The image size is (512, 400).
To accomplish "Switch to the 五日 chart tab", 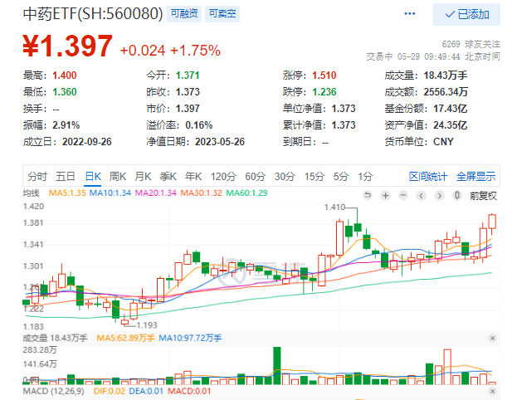I will (66, 177).
